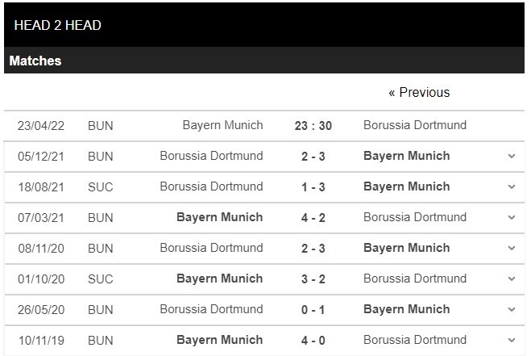Expand the 10/11/19 match row chevron

coord(512,340)
